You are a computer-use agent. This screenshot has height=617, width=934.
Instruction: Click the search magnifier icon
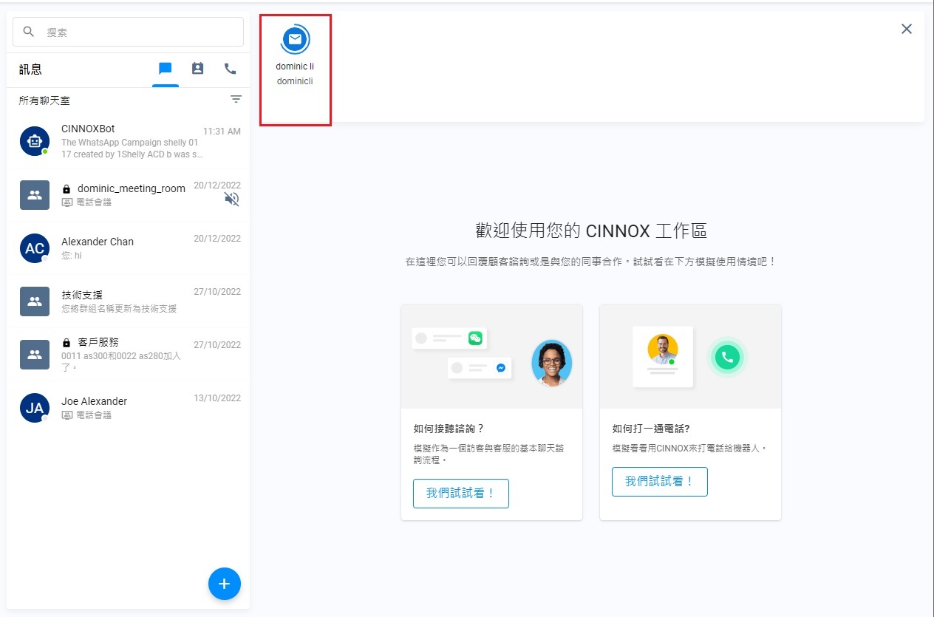pyautogui.click(x=29, y=32)
